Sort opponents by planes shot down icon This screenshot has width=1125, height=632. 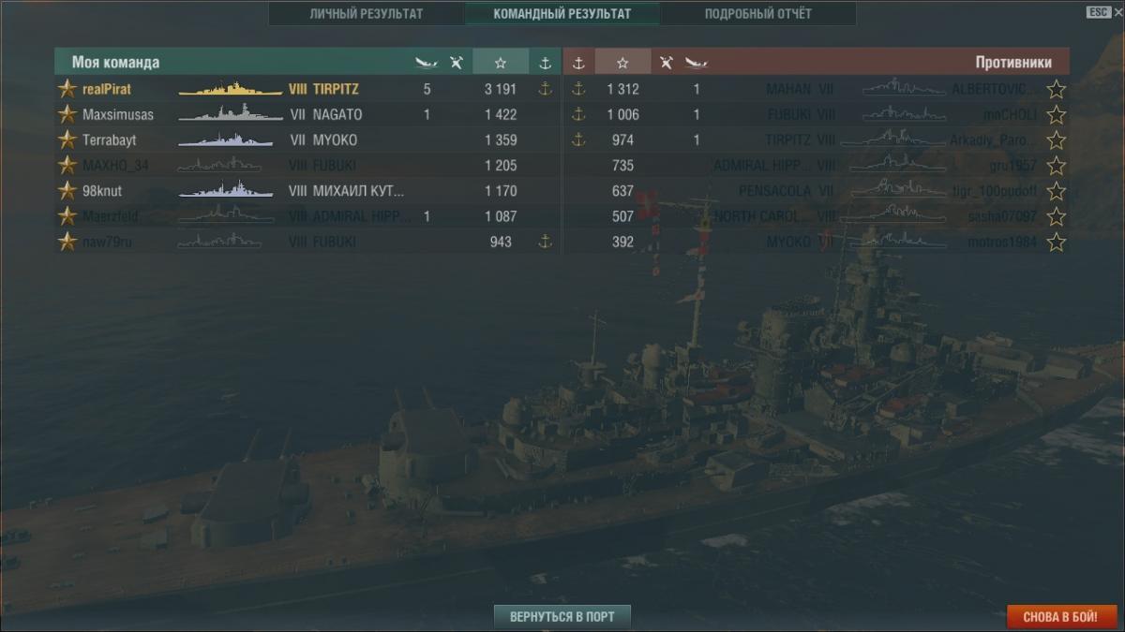667,63
